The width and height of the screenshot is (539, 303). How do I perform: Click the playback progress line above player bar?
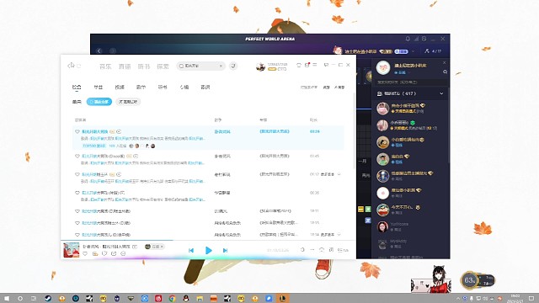208,240
